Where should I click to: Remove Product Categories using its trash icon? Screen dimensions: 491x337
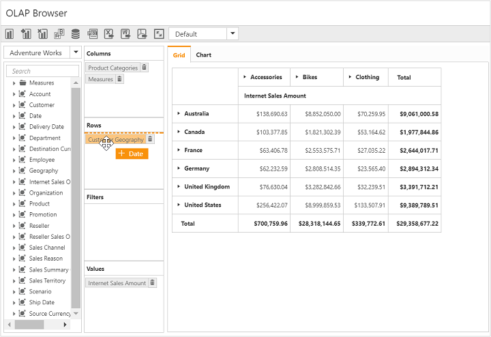pyautogui.click(x=145, y=68)
